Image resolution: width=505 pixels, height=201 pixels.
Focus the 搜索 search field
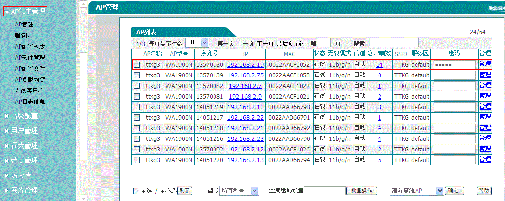point(395,42)
